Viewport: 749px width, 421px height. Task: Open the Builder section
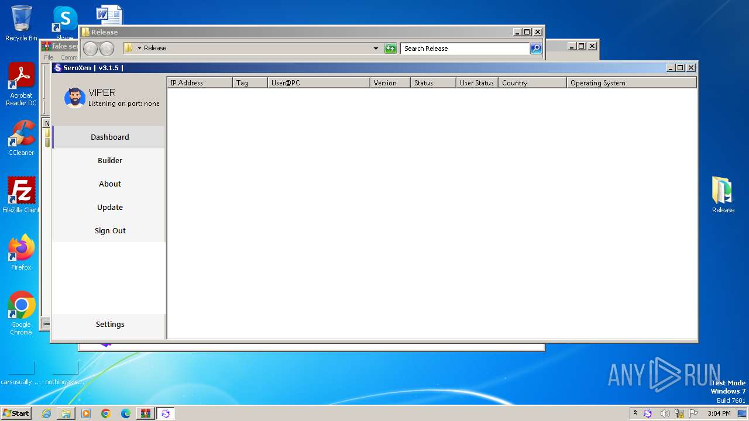click(x=109, y=160)
